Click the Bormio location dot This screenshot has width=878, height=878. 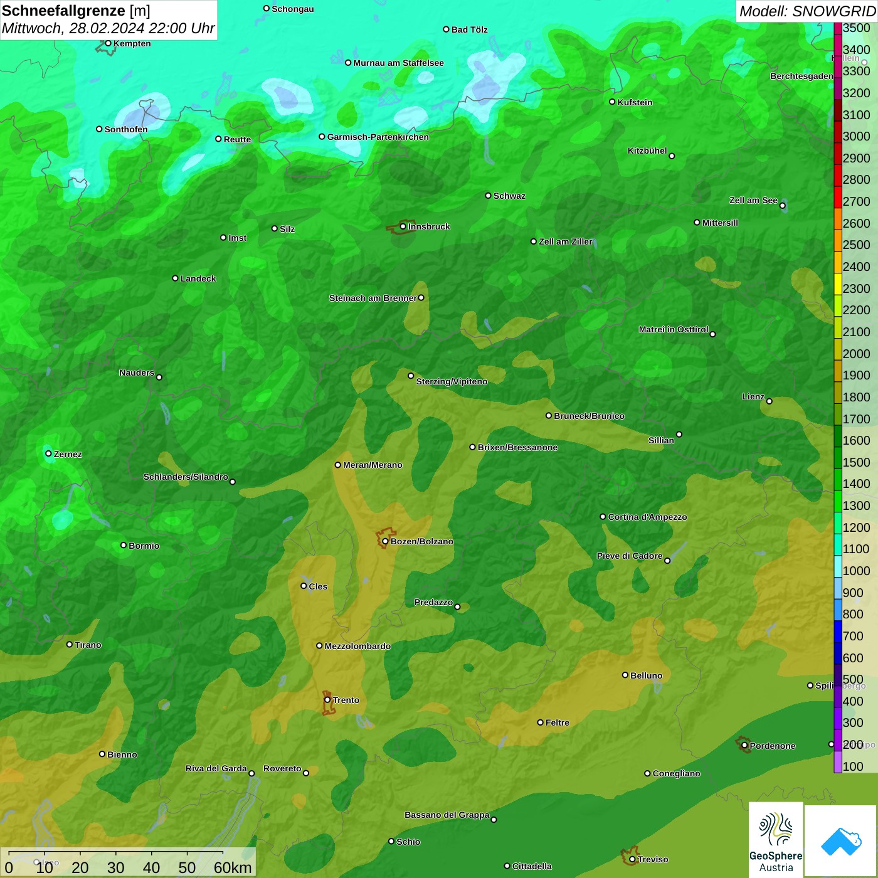[124, 545]
